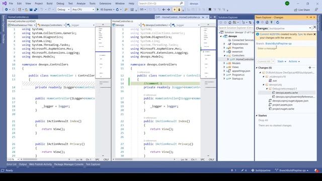Viewport: 322px width, 181px height.
Task: Click unpushed commits indicator in status bar
Action: (x=233, y=170)
